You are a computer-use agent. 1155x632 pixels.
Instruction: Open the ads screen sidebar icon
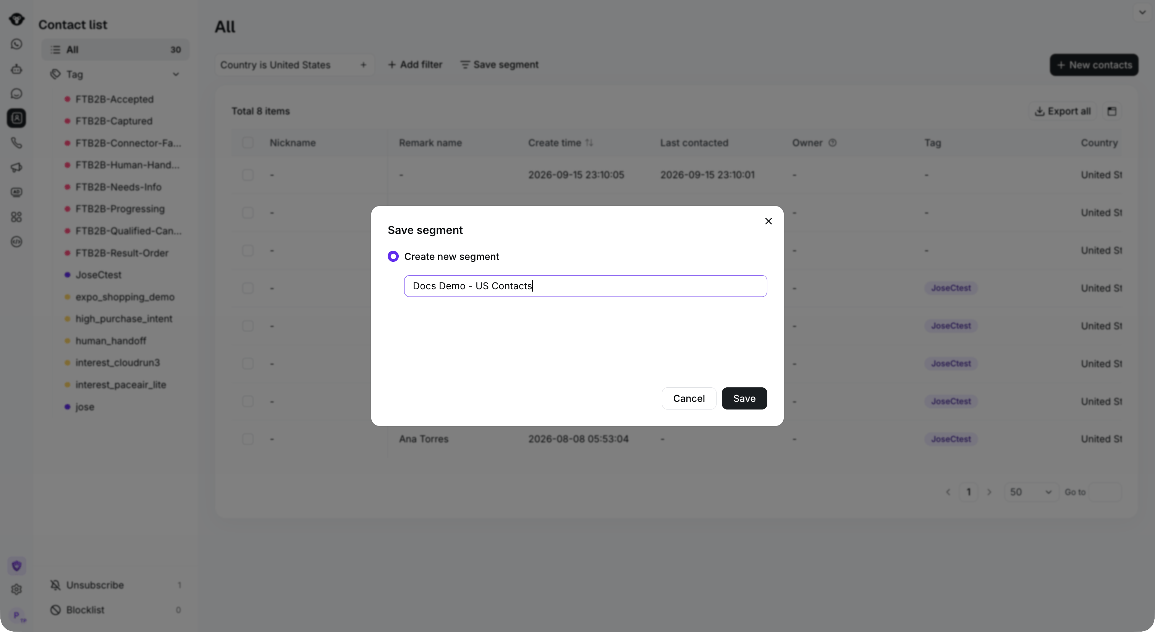(16, 193)
